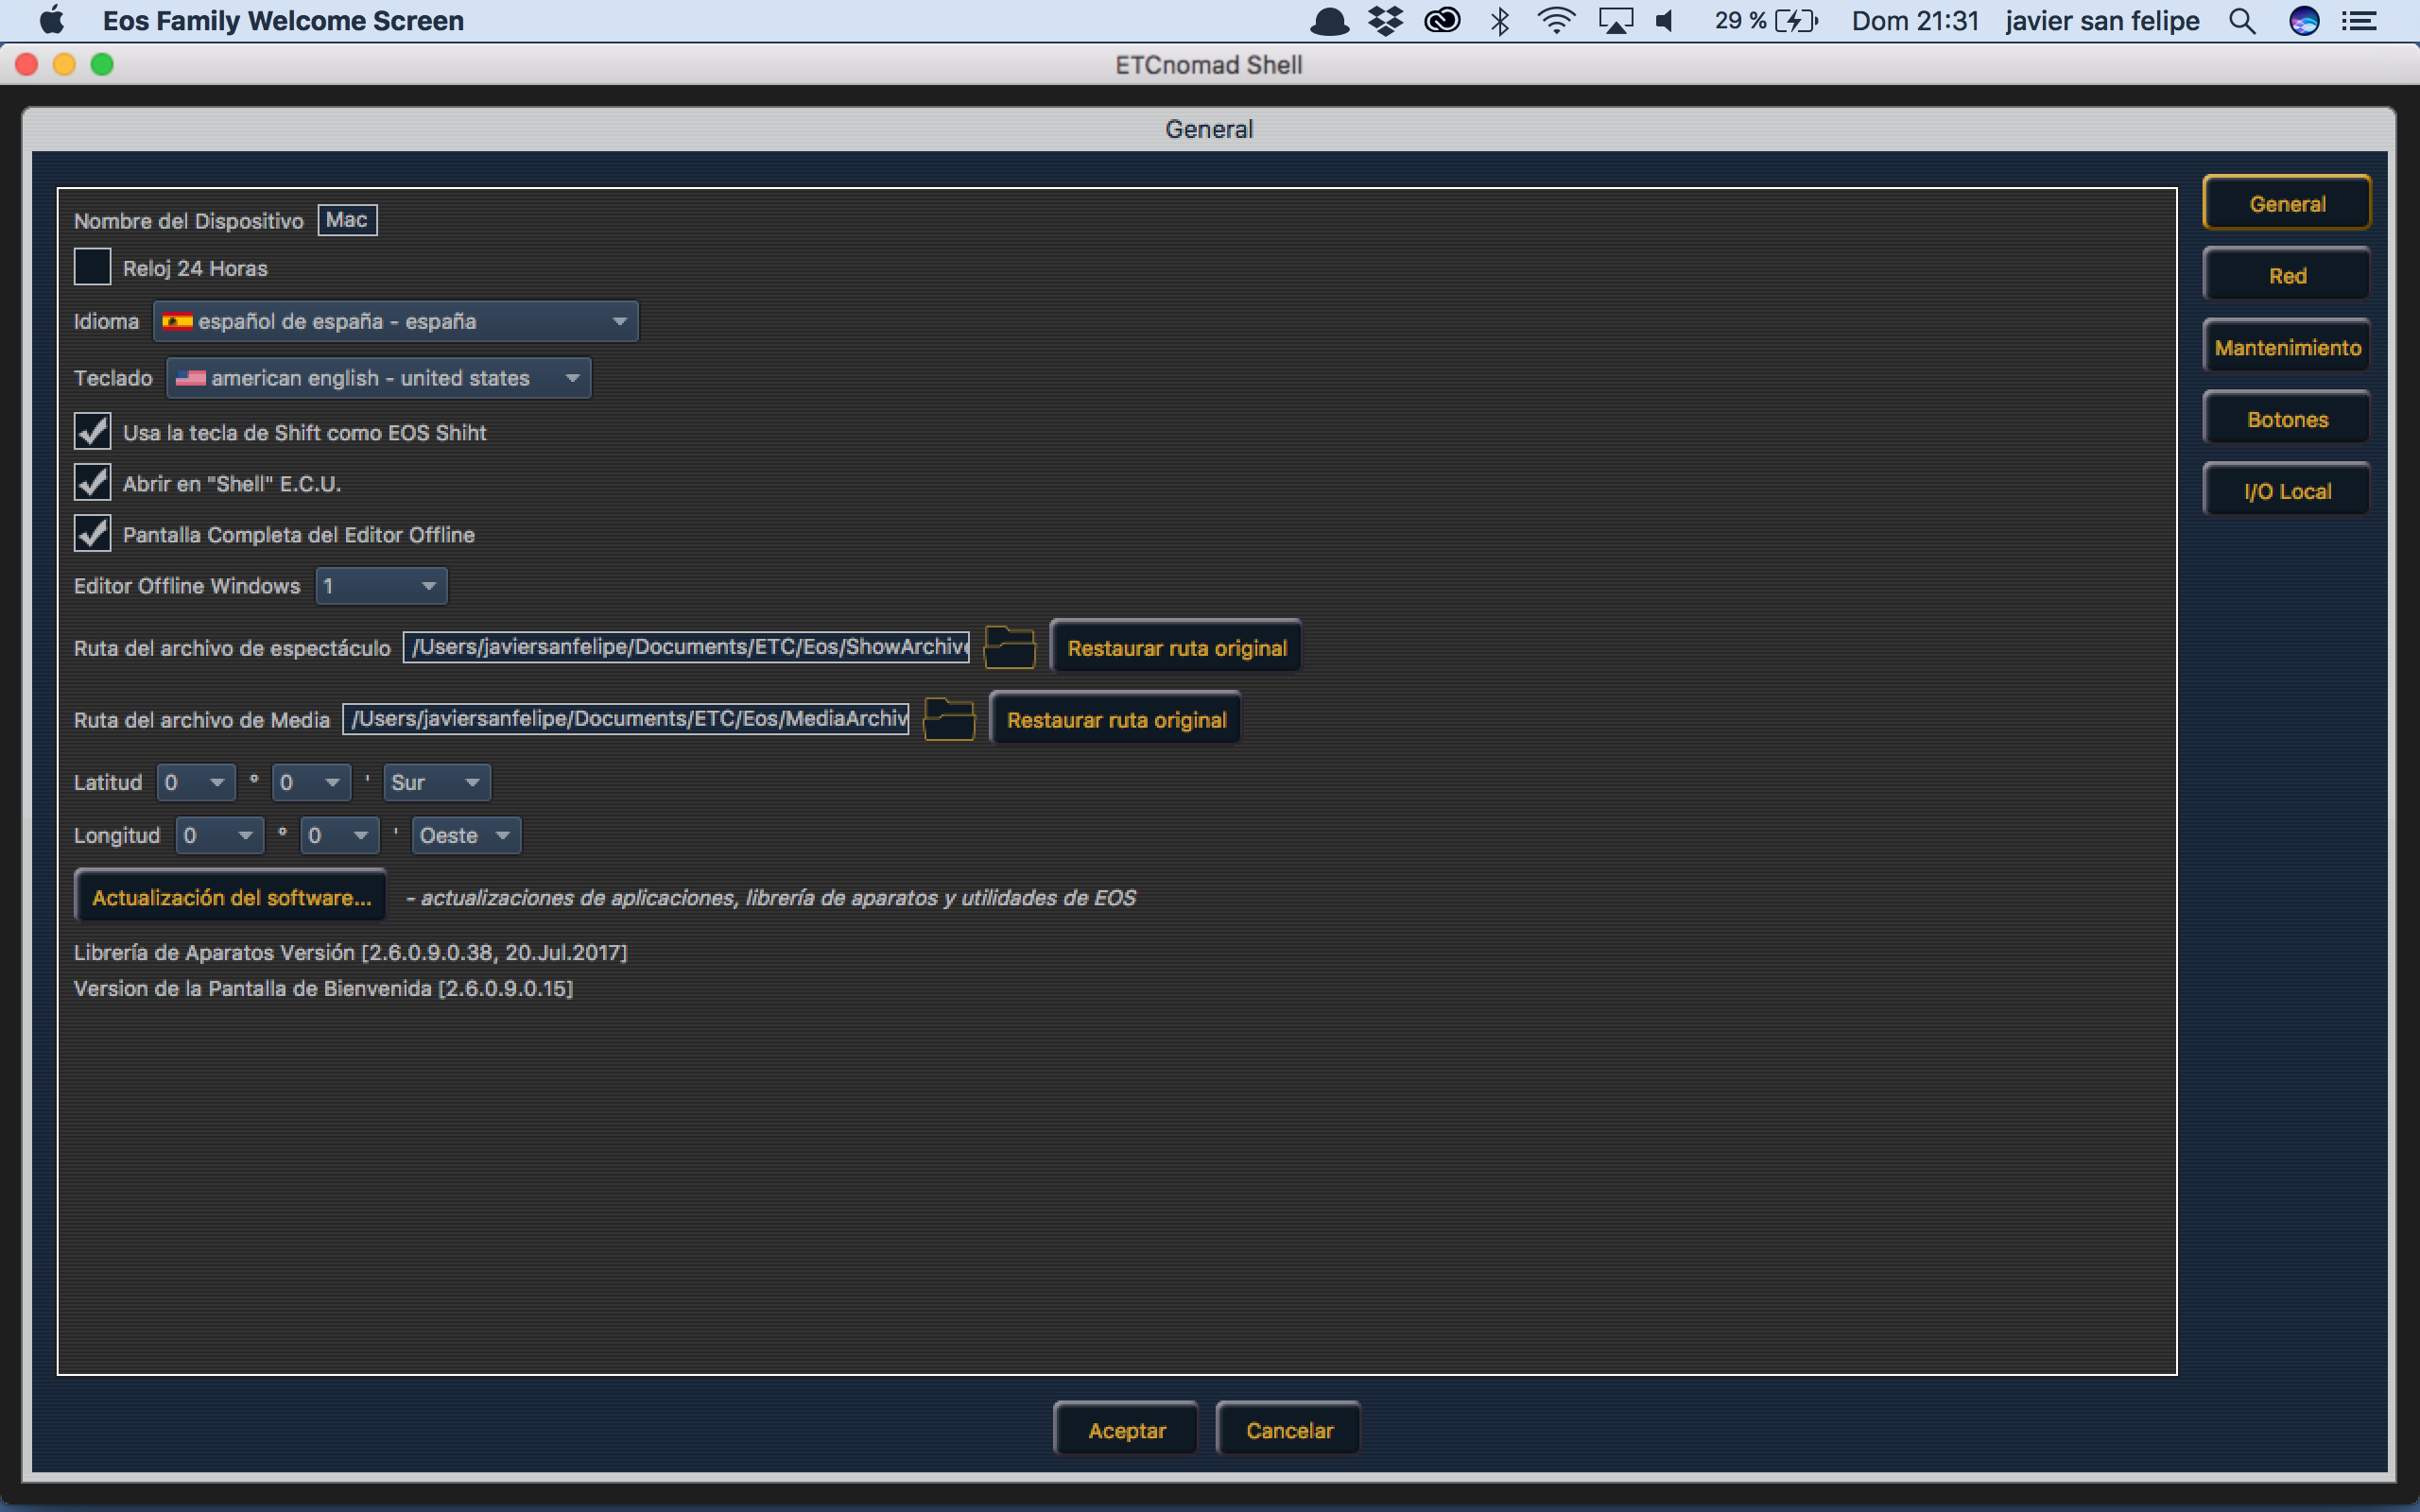Open Eos Family Welcome Screen app menu
The height and width of the screenshot is (1512, 2420).
click(x=283, y=21)
